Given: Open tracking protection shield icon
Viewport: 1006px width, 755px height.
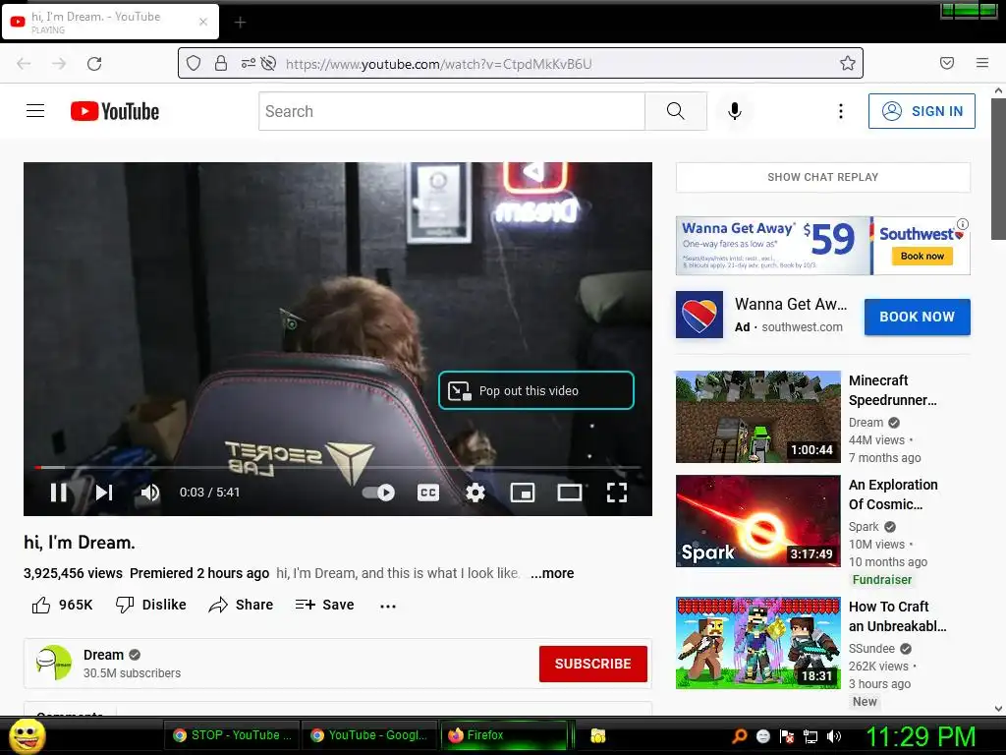Looking at the screenshot, I should (x=194, y=63).
